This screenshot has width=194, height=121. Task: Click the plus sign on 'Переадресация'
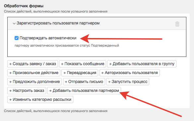[x=65, y=73]
